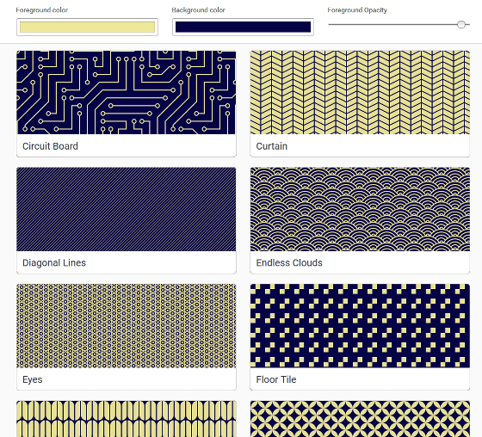
Task: Select the Eyes pattern preview
Action: (x=127, y=326)
